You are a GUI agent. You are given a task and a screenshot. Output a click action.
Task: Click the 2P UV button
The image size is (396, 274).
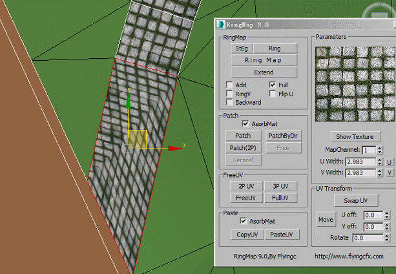tap(246, 186)
